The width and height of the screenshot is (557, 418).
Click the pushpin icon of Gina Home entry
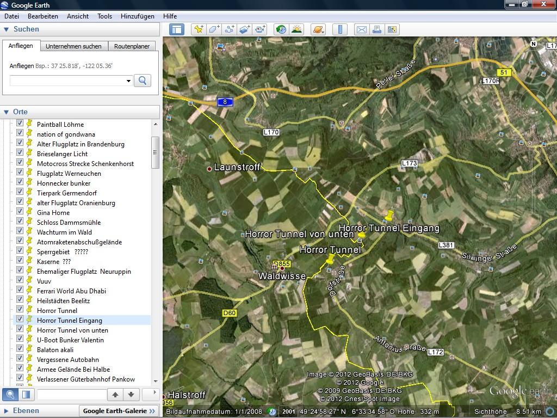29,212
